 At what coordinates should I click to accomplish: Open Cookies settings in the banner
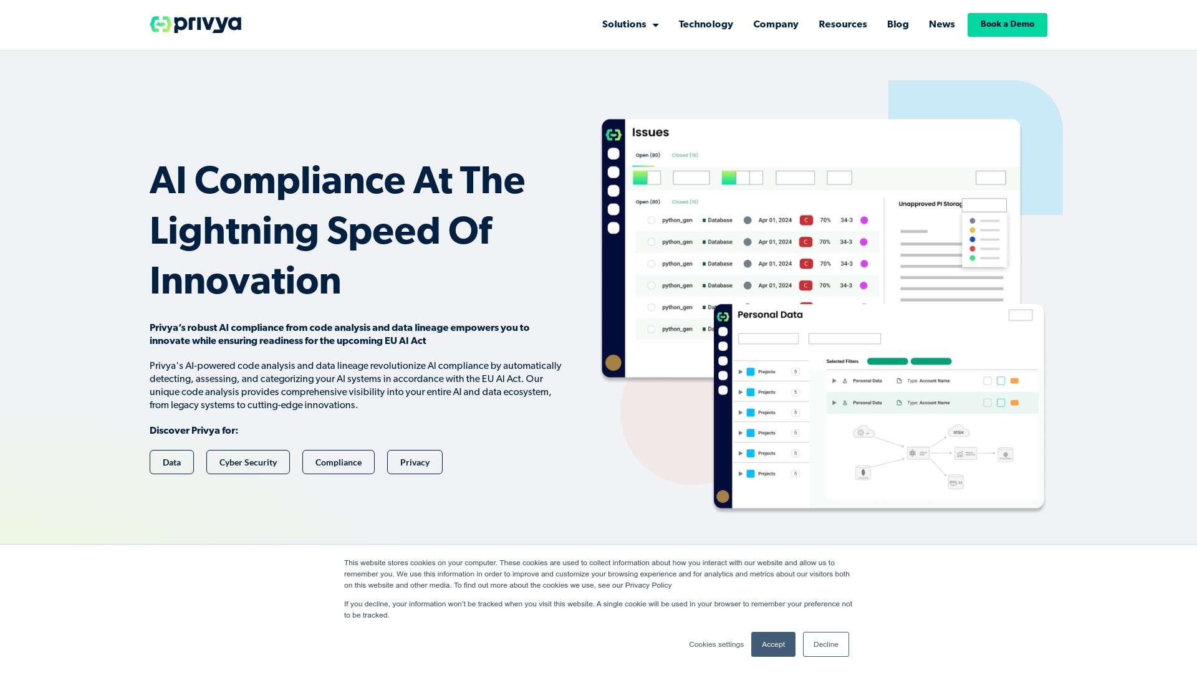point(716,644)
